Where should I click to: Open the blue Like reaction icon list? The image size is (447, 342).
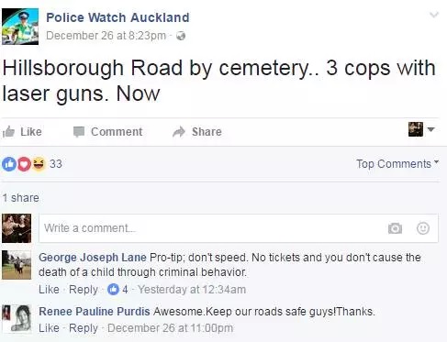pos(9,164)
